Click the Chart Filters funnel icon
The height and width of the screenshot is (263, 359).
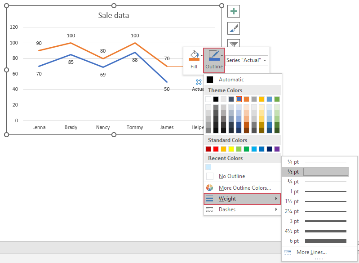[x=234, y=44]
